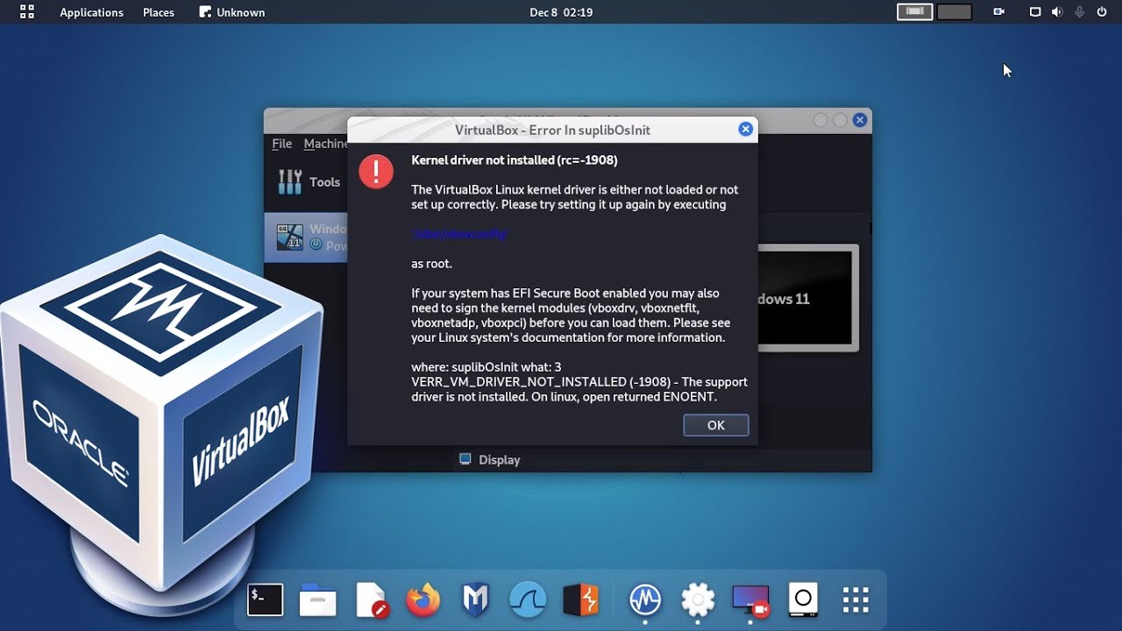Launch Metasploit from the dock
Screen dimensions: 1122x631
[475, 600]
